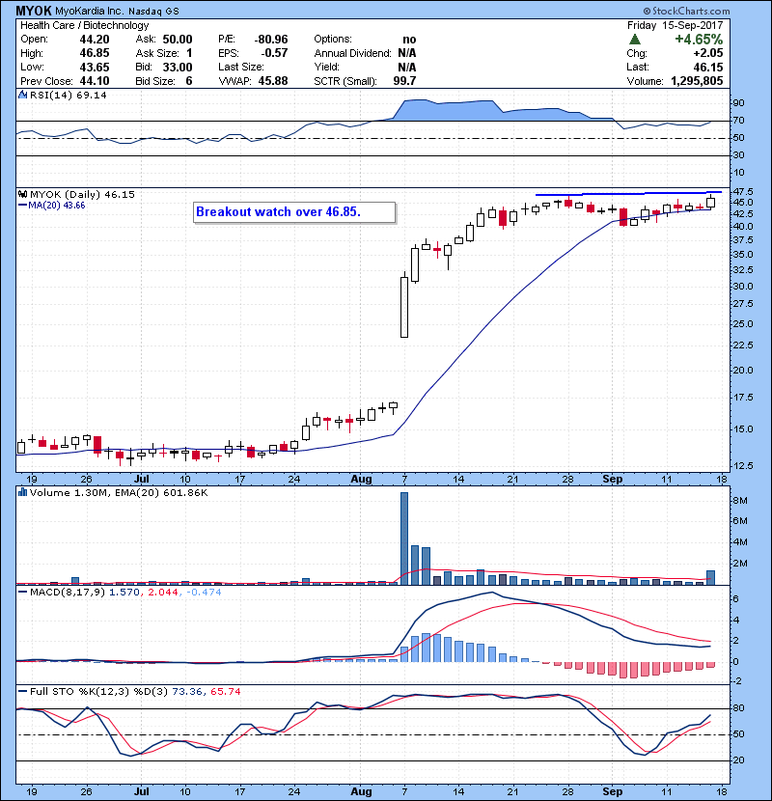Click the Open value 44.20
Screen dimensions: 772x801
[95, 40]
